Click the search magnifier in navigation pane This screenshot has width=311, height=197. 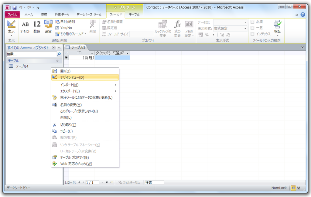tap(59, 54)
